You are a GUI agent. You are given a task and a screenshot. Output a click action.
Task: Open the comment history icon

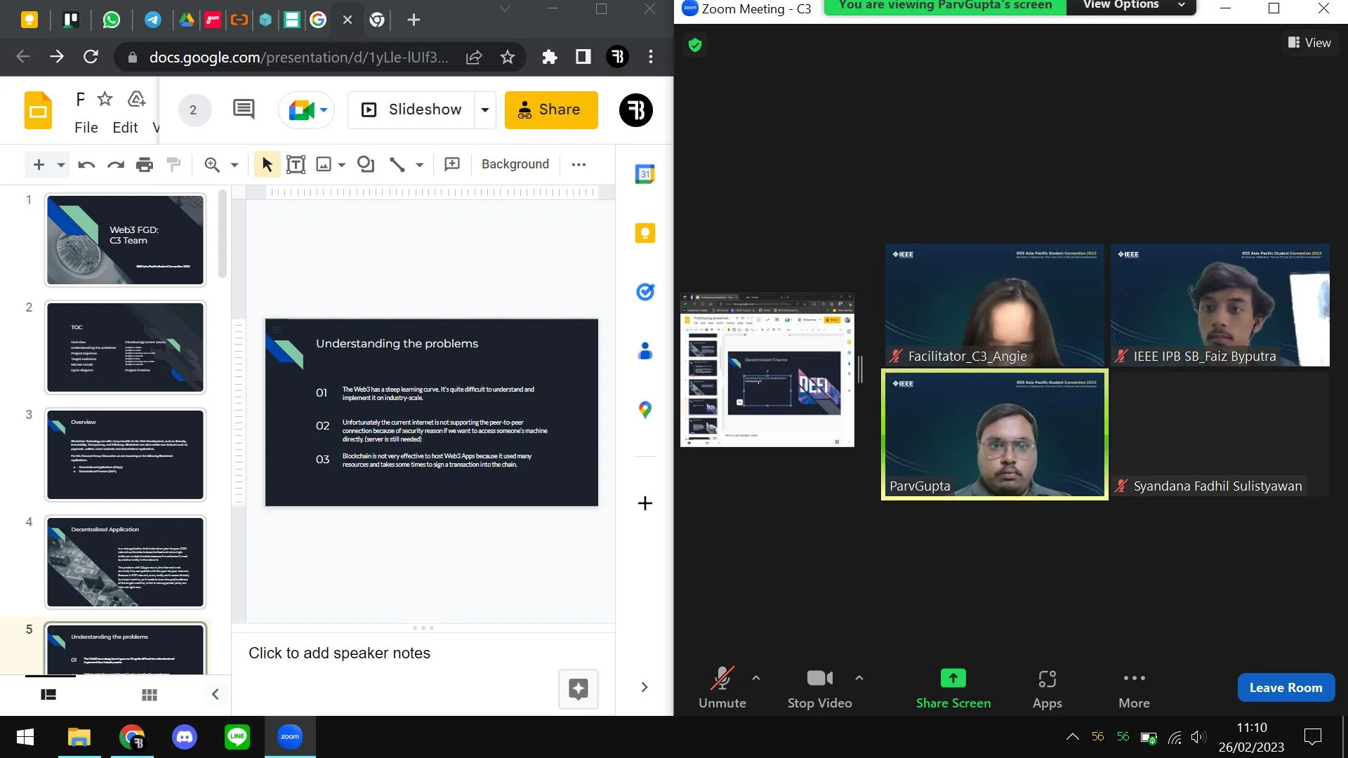(x=244, y=109)
